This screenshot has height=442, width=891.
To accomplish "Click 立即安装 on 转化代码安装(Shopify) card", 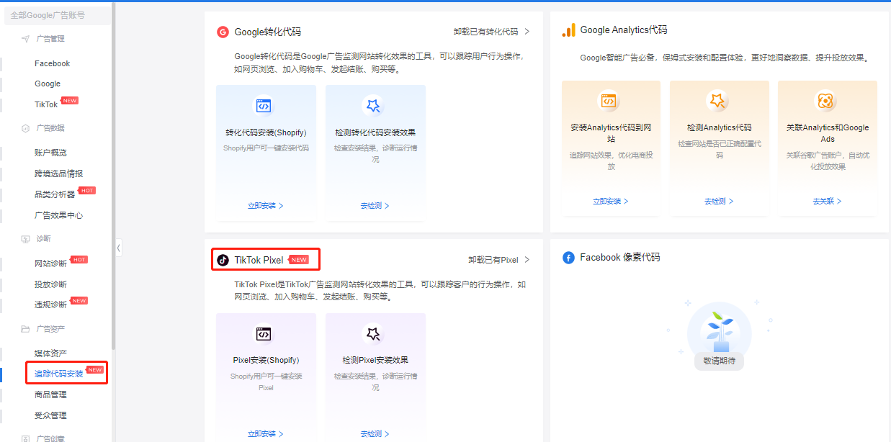I will pos(266,206).
